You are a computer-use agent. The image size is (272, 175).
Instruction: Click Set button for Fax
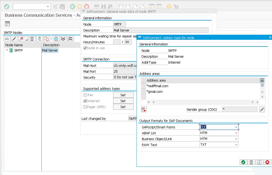coord(123,95)
